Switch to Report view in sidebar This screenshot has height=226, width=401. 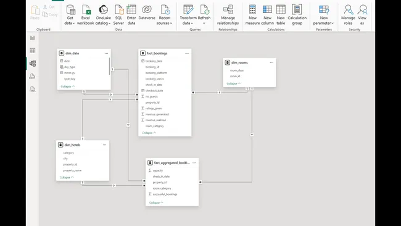point(33,38)
